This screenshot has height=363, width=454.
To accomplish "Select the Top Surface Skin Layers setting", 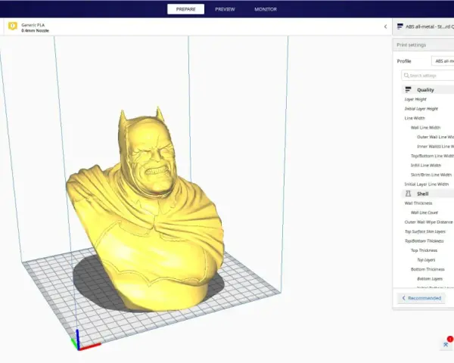I will 424,231.
